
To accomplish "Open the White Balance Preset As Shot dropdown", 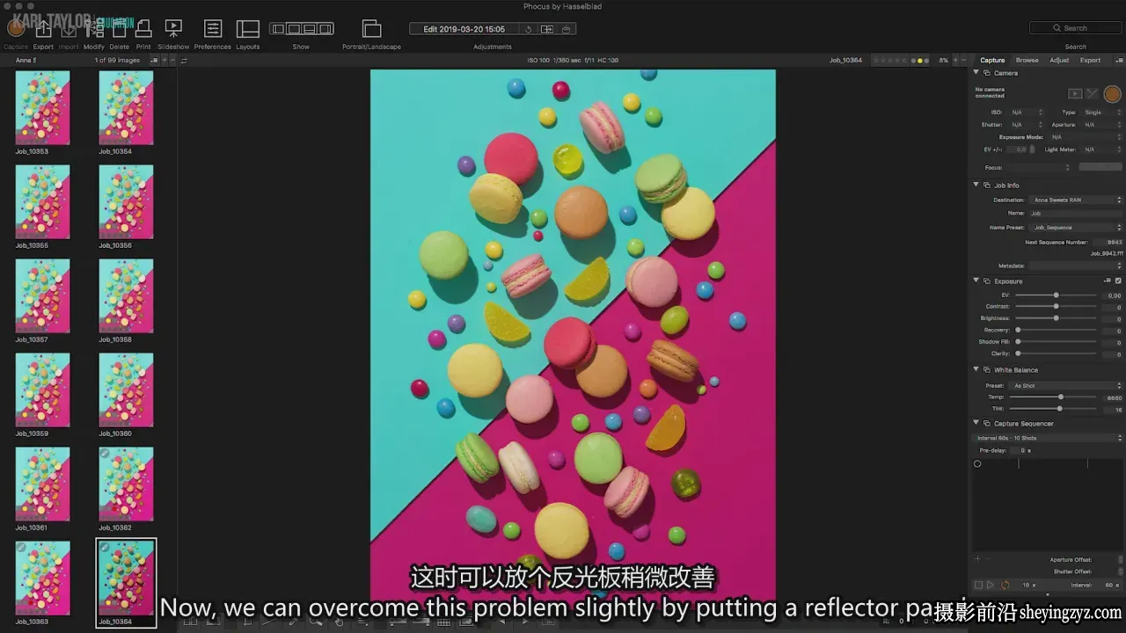I will [x=1067, y=385].
